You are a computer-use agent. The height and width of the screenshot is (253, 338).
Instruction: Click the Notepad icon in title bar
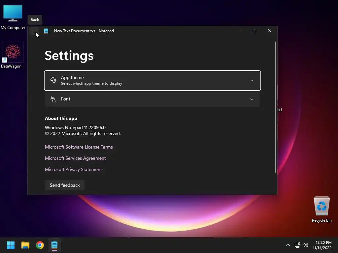tap(46, 31)
